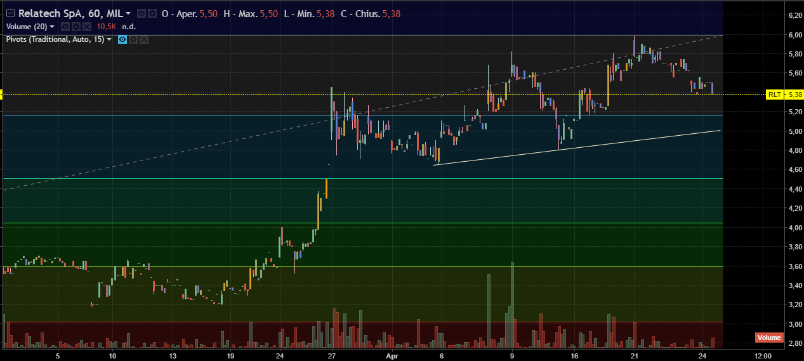Toggle visibility eye of Relatech SpA series
Screen dimensions: 804x361
pyautogui.click(x=140, y=13)
